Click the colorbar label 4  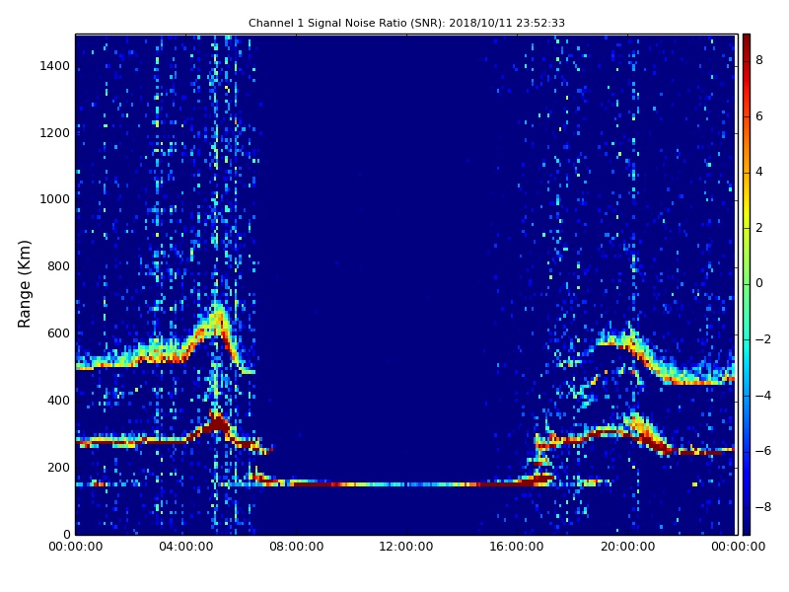coord(759,172)
